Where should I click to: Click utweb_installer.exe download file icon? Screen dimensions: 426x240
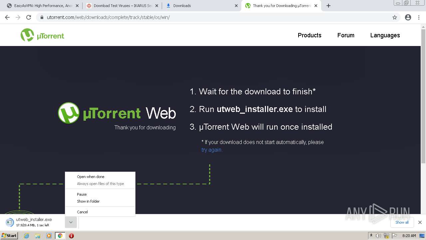[x=10, y=222]
